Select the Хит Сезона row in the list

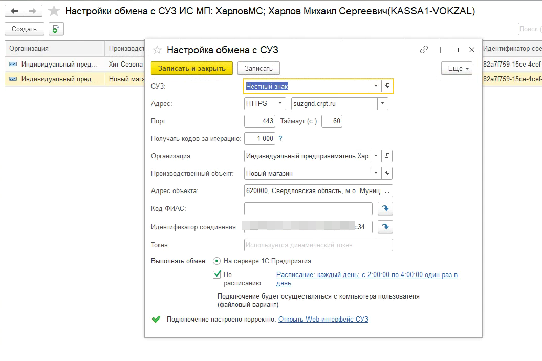[x=125, y=64]
